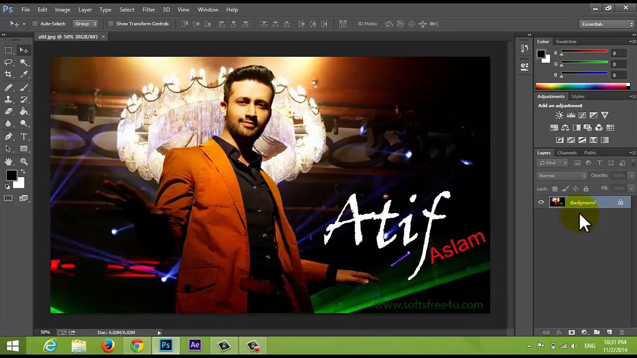Click the color spectrum ramp
Viewport: 637px width, 358px height.
(582, 87)
